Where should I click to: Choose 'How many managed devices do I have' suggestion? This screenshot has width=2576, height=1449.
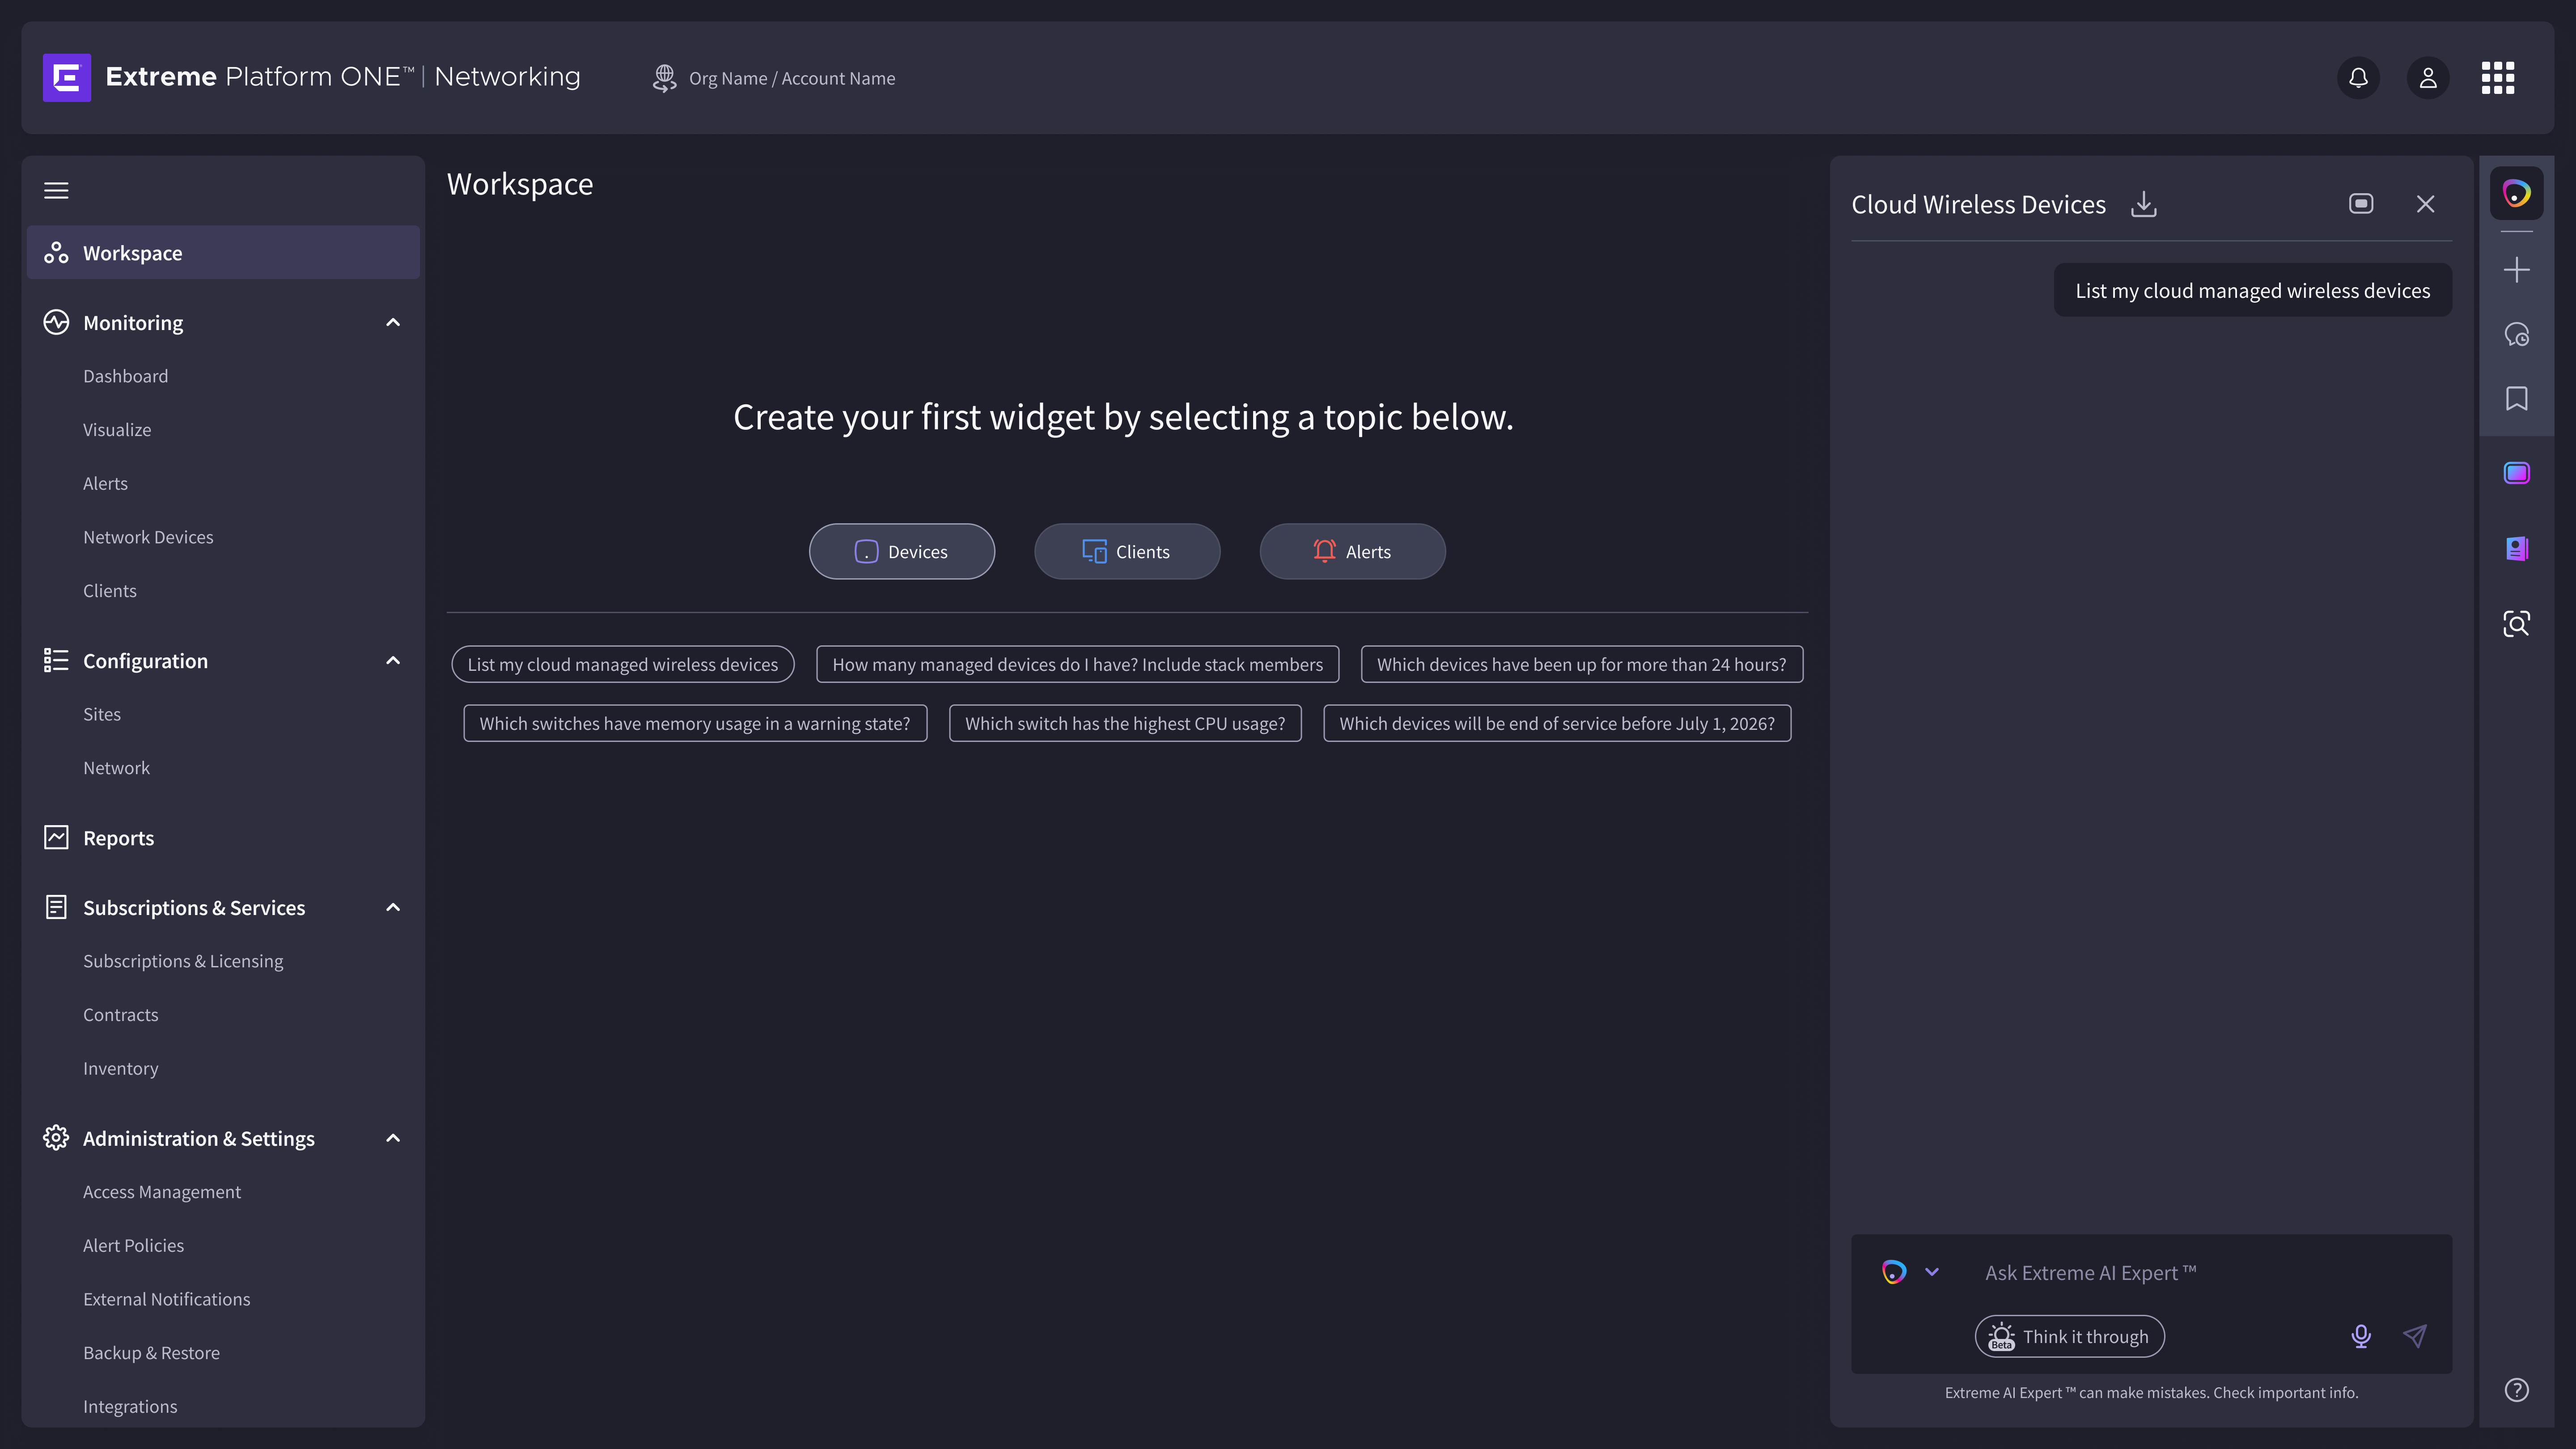[x=1077, y=664]
